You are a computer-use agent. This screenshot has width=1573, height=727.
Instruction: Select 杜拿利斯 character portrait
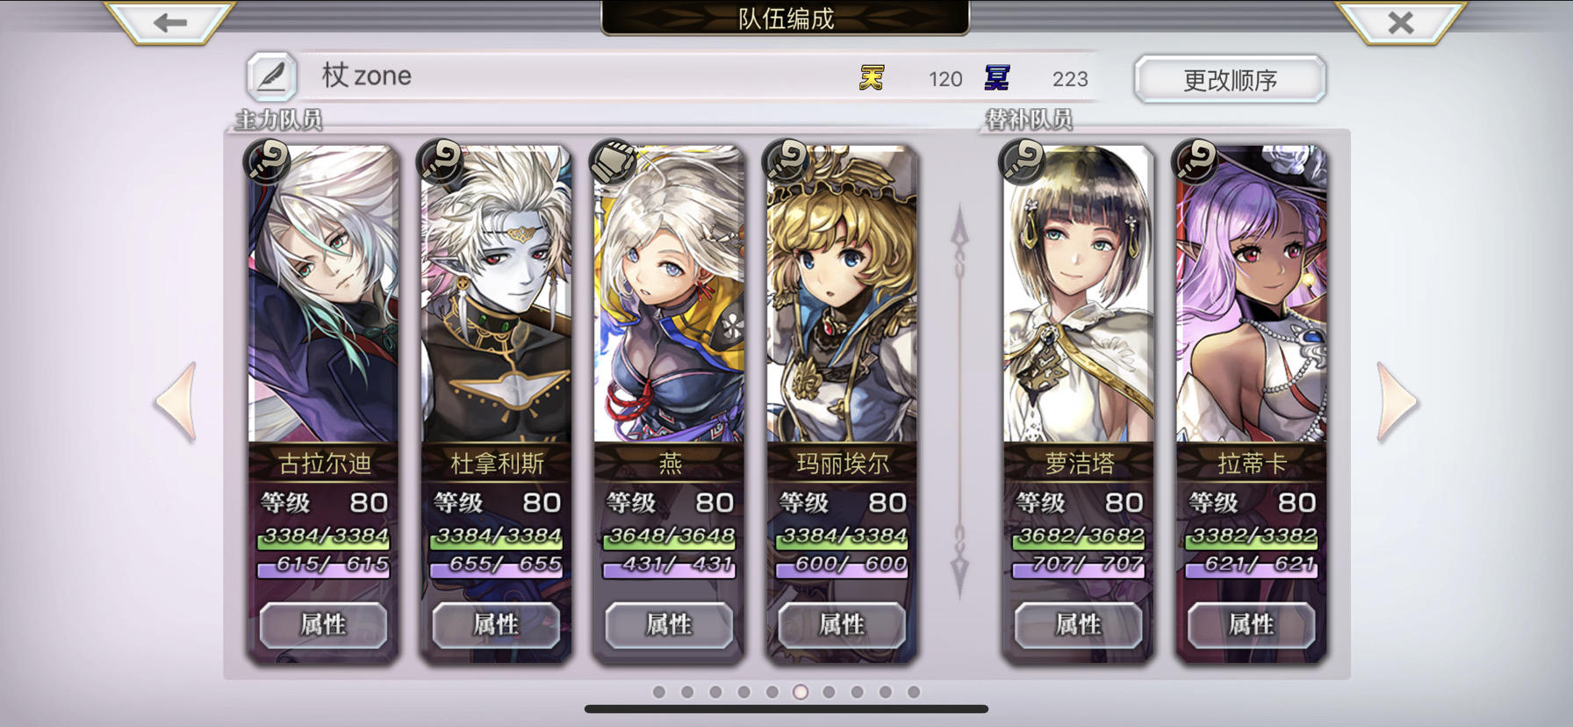pos(496,294)
